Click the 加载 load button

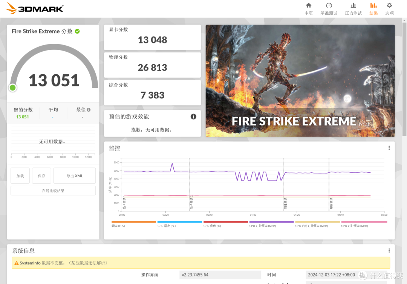[x=20, y=176]
